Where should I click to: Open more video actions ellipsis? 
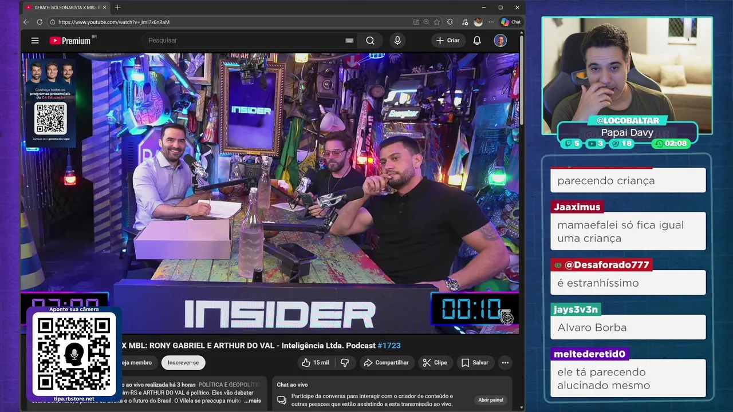point(505,363)
